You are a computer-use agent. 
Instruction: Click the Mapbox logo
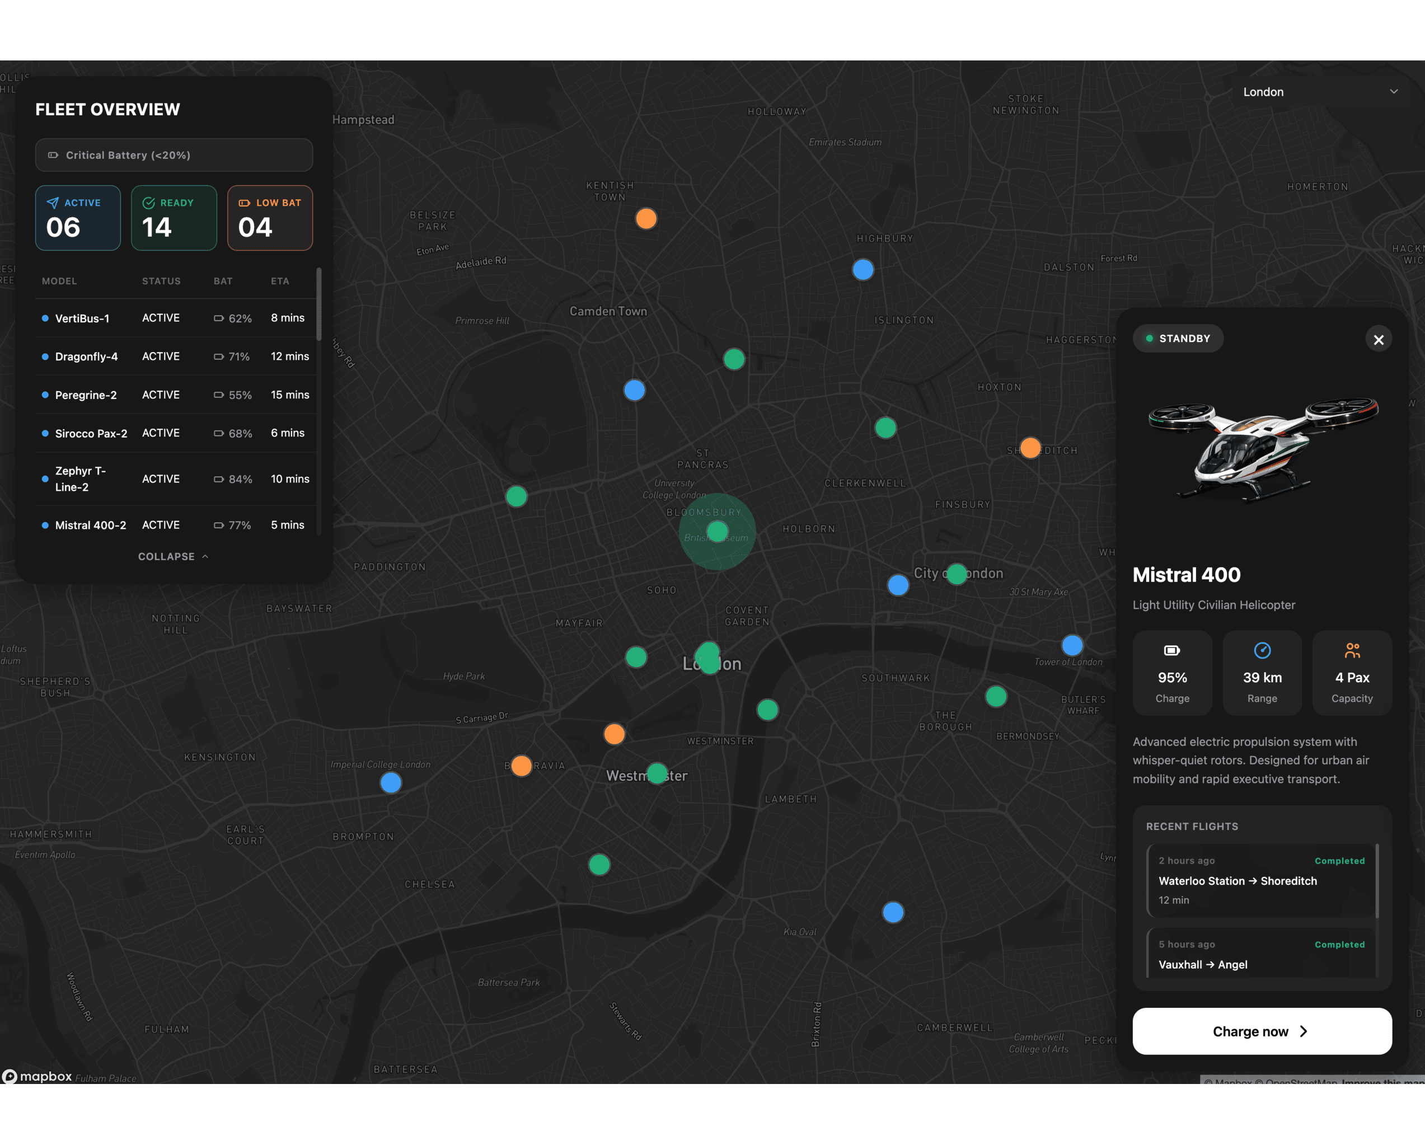coord(37,1076)
